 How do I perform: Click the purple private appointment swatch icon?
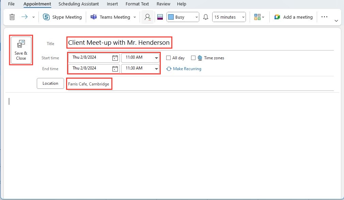click(160, 17)
